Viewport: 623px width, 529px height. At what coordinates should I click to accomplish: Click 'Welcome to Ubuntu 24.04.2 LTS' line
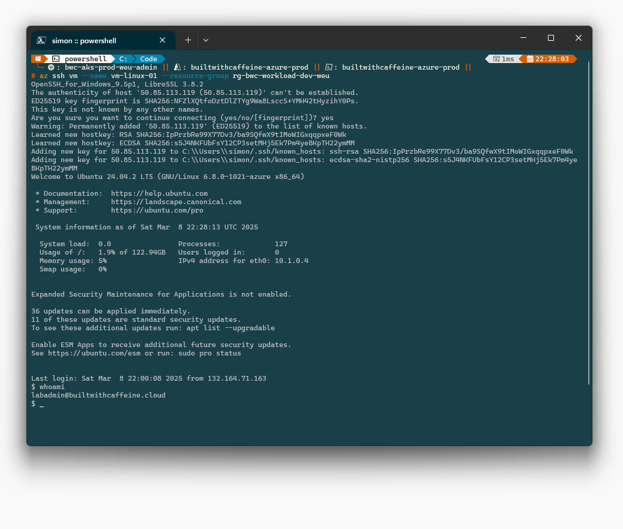coord(167,177)
